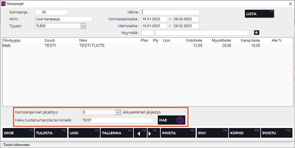The image size is (295, 148).
Task: Click the Kampanjat app icon in title bar
Action: point(4,4)
